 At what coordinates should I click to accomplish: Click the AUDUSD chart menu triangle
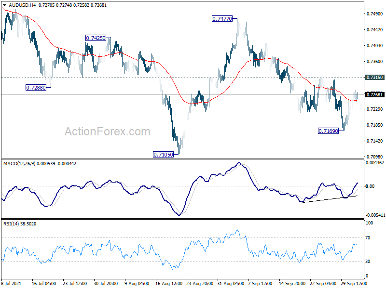[5, 5]
